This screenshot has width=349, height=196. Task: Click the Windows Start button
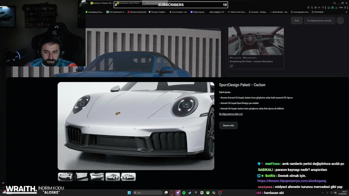tap(129, 193)
